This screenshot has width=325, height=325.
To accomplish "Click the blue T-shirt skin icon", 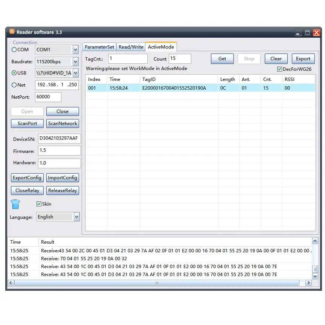I will point(15,204).
